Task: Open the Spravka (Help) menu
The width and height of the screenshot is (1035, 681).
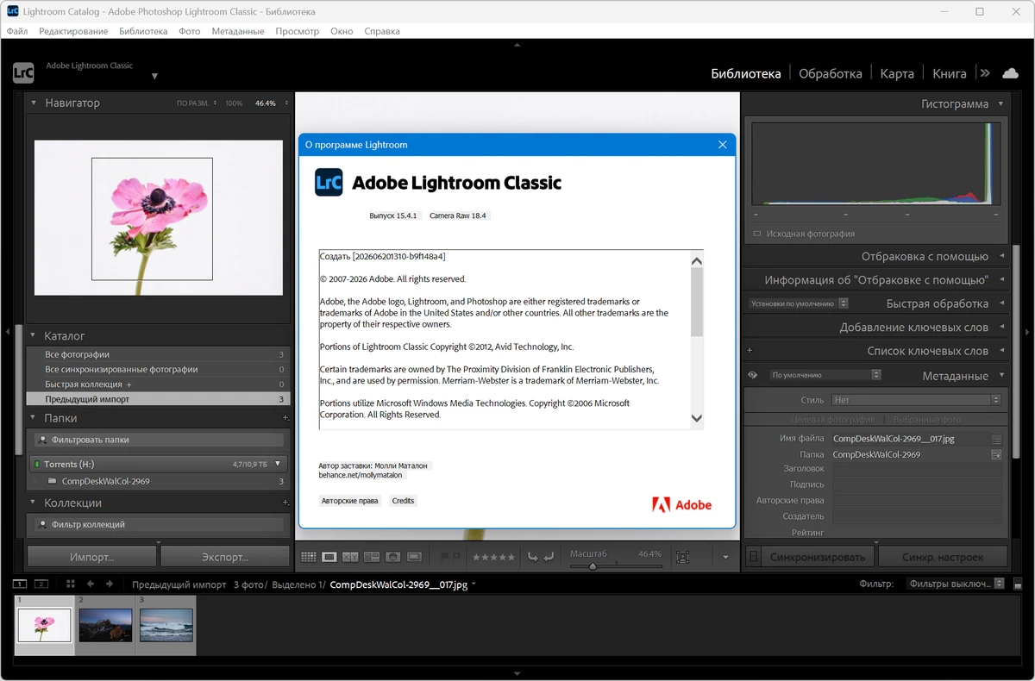Action: (x=382, y=31)
